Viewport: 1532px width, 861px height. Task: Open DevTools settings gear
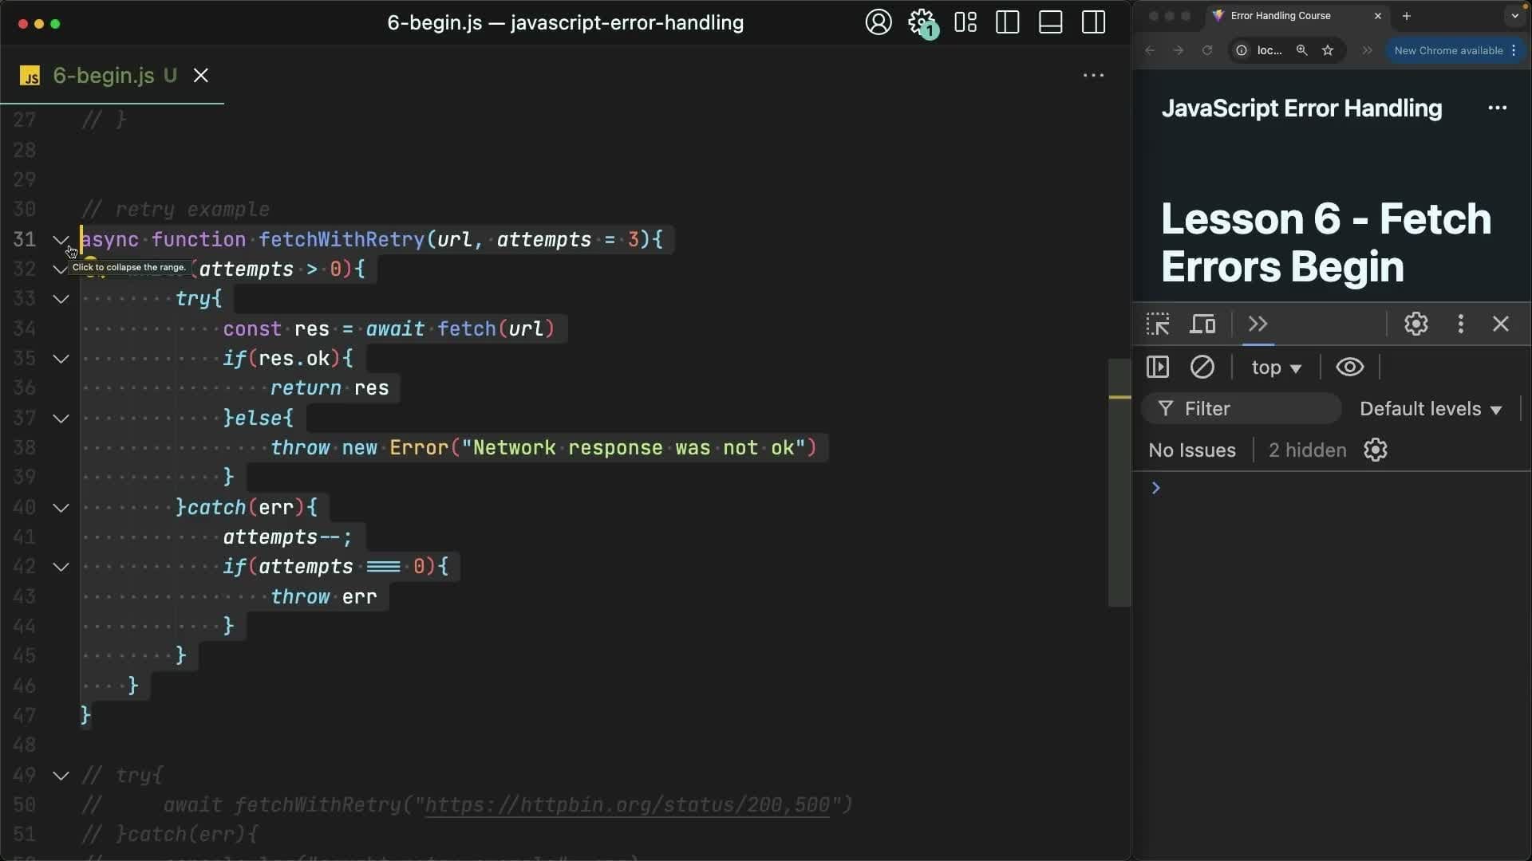click(x=1416, y=324)
